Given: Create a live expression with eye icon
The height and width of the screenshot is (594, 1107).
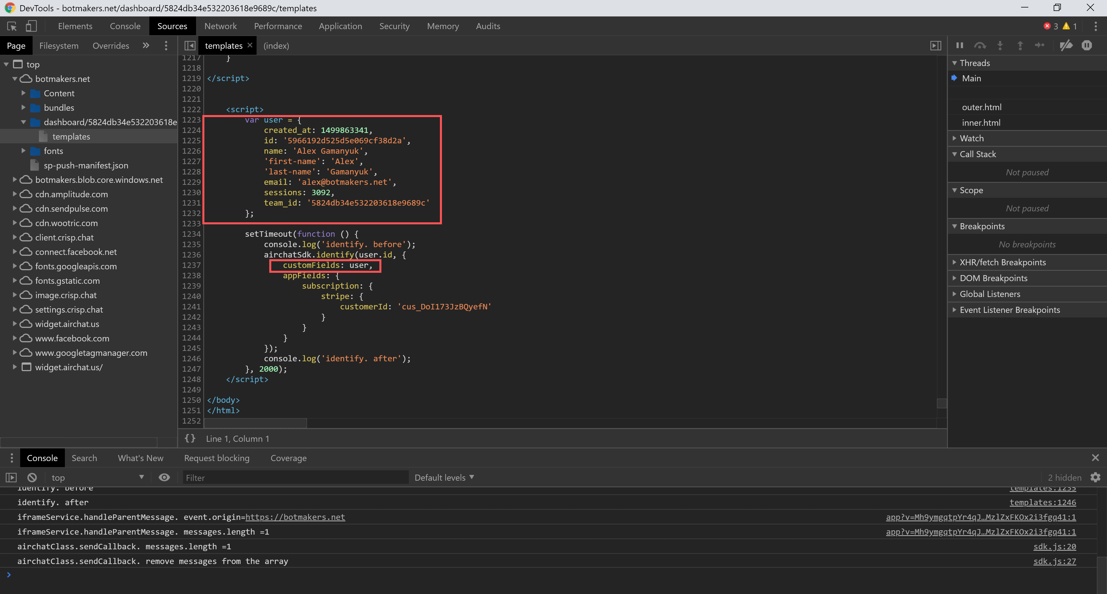Looking at the screenshot, I should pos(164,478).
